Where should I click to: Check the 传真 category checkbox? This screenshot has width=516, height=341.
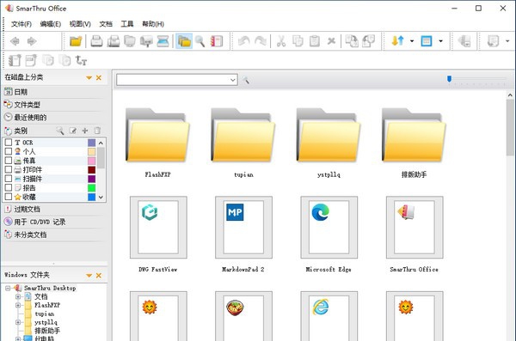pos(9,161)
